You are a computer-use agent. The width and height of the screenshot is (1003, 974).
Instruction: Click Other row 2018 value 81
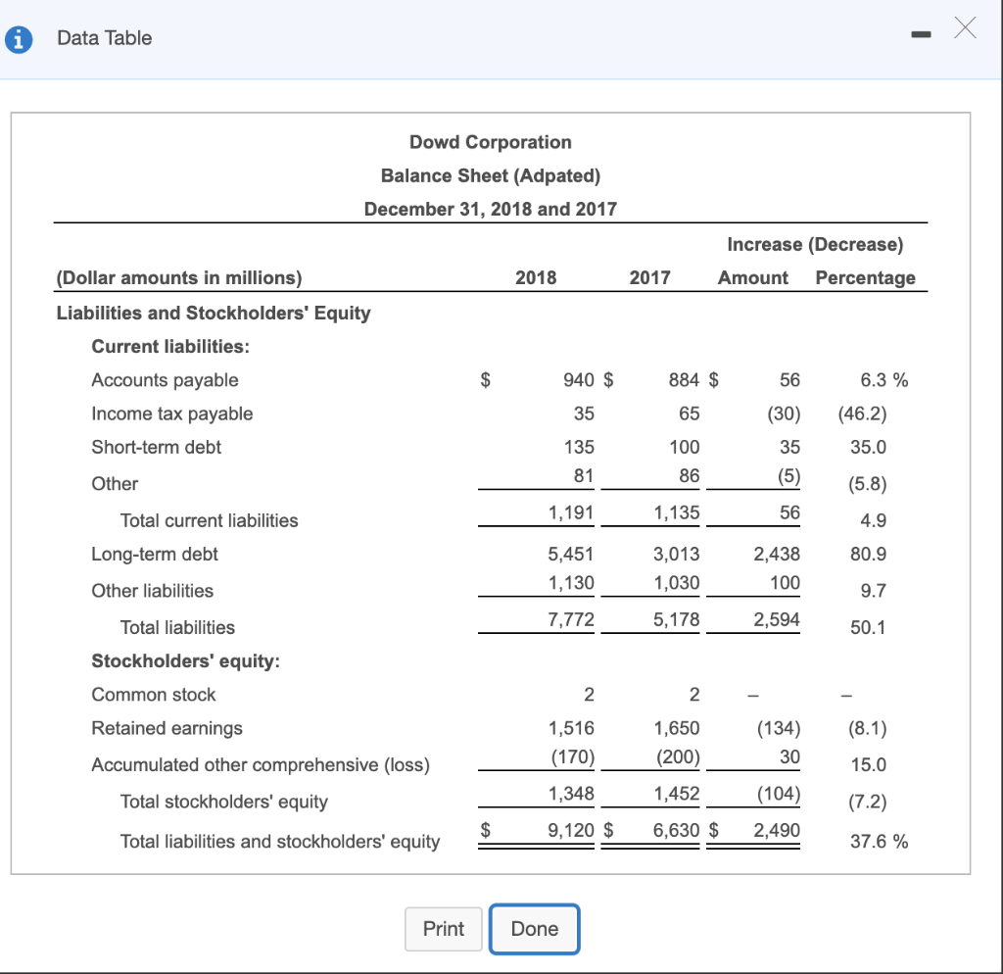[584, 475]
